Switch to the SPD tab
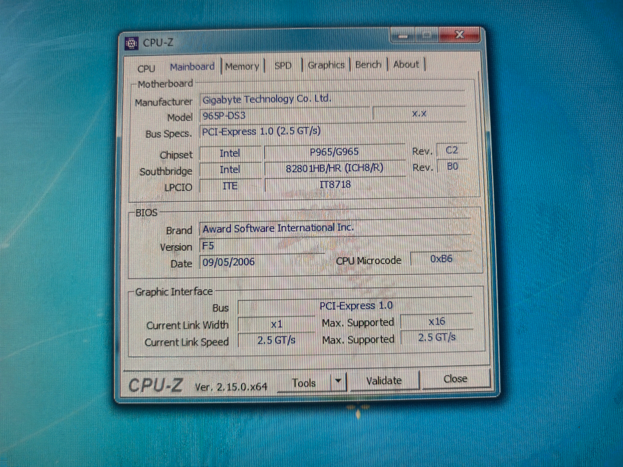The image size is (623, 467). [x=283, y=66]
